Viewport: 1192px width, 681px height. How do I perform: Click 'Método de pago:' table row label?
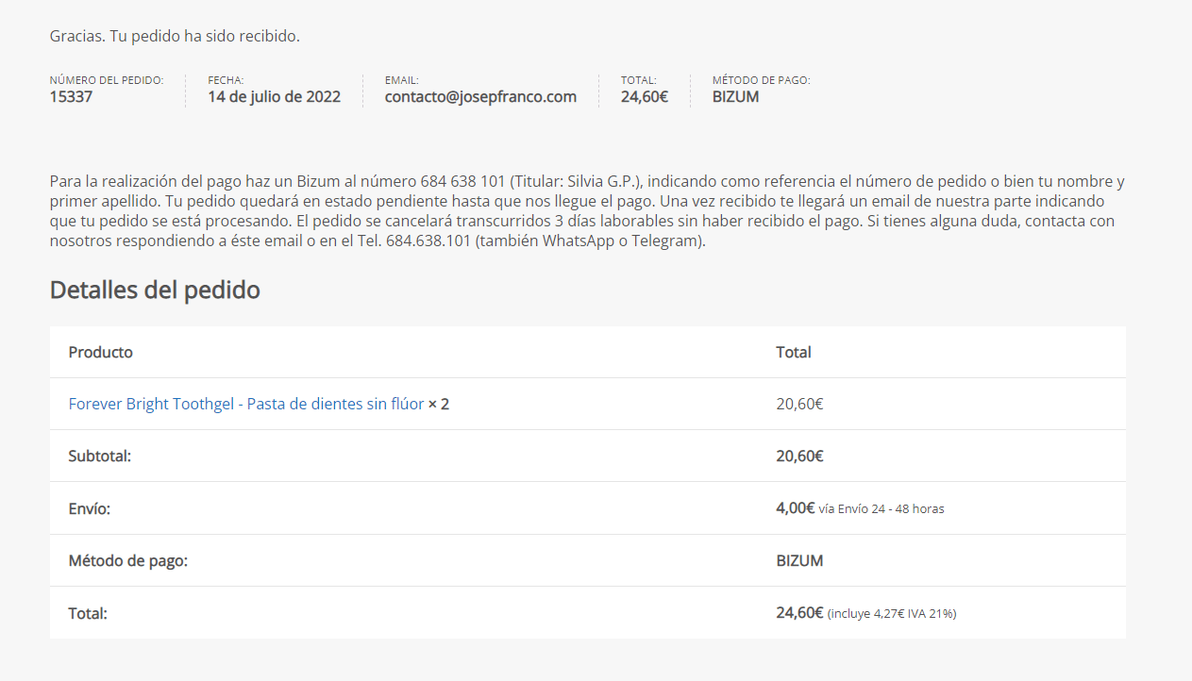tap(128, 560)
